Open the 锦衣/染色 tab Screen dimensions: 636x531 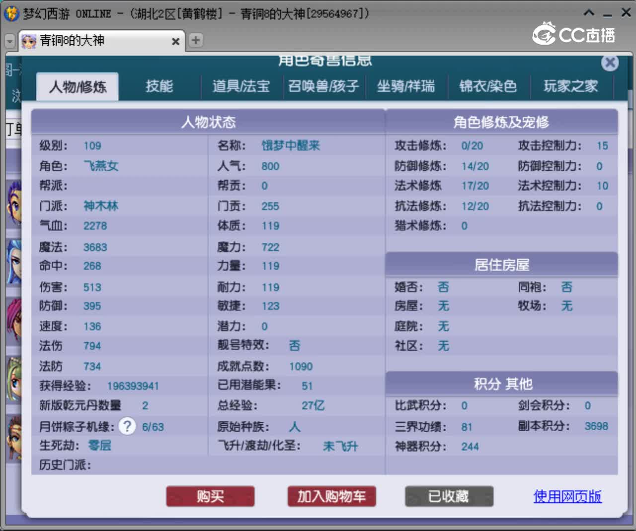(488, 86)
